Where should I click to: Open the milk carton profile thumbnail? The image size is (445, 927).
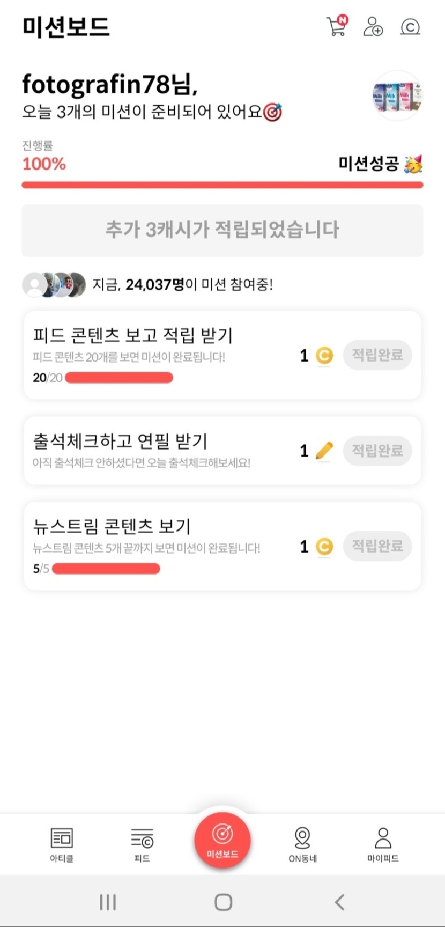pyautogui.click(x=398, y=96)
